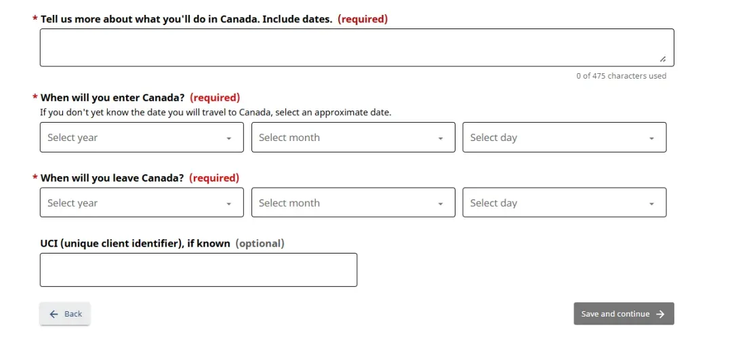Open the leave Canada month dropdown
This screenshot has height=341, width=732.
pyautogui.click(x=352, y=203)
